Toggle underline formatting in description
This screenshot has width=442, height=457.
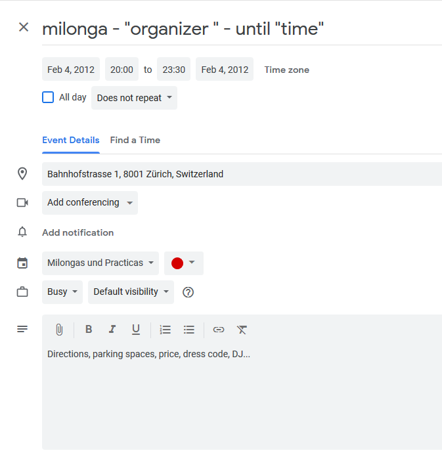point(136,330)
